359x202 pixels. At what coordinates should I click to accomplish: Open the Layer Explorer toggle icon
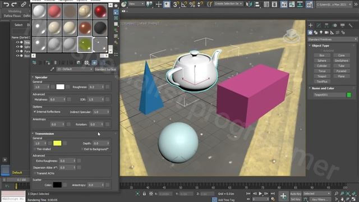274,4
